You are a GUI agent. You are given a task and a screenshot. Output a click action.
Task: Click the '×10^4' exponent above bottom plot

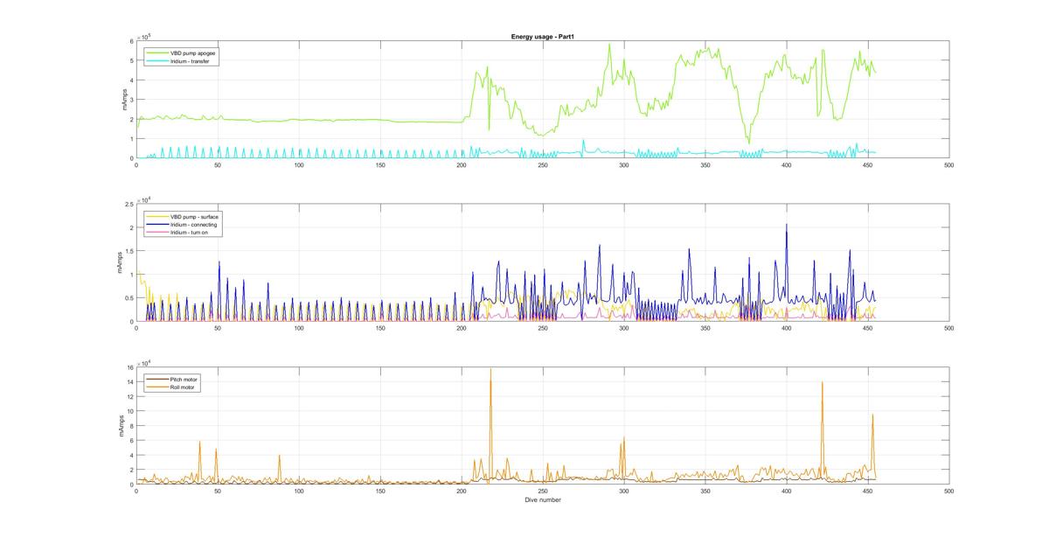144,363
